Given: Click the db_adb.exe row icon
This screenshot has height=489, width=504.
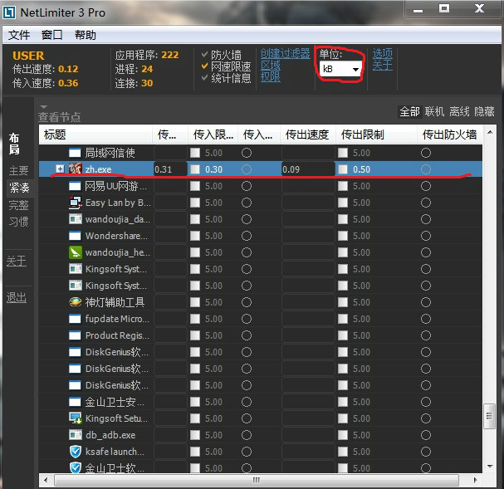Looking at the screenshot, I should point(75,435).
